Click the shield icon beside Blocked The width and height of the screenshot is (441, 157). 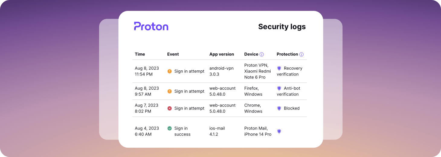click(279, 108)
